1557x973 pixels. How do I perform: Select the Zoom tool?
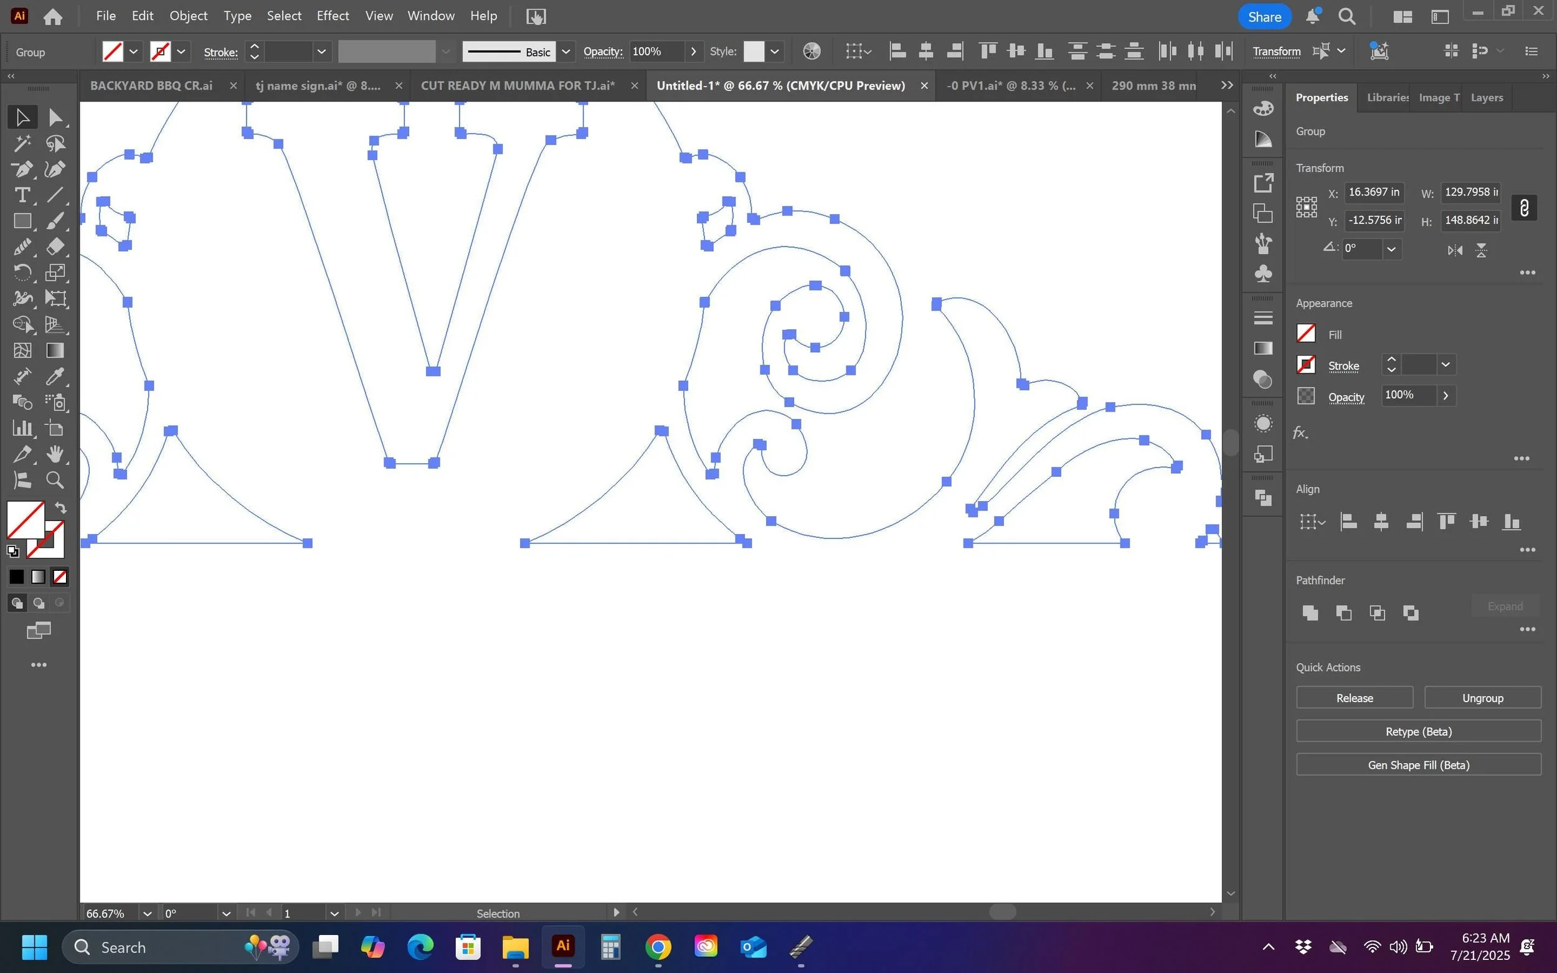pos(55,480)
